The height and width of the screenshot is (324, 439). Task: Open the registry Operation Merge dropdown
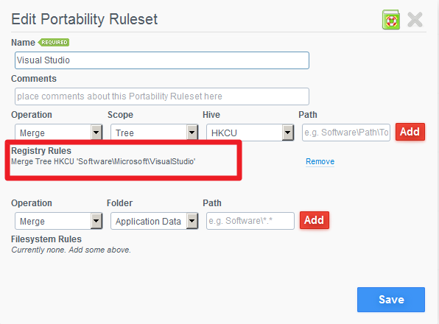tap(58, 133)
